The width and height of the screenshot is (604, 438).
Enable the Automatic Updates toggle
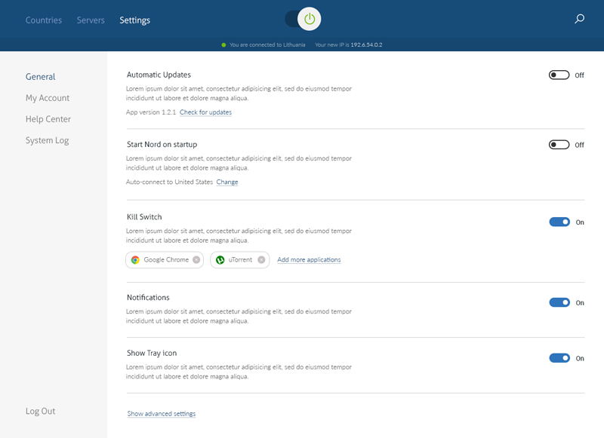pyautogui.click(x=559, y=75)
